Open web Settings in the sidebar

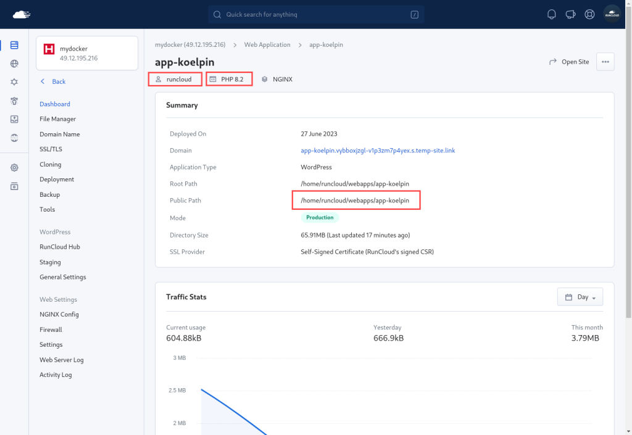pos(51,345)
